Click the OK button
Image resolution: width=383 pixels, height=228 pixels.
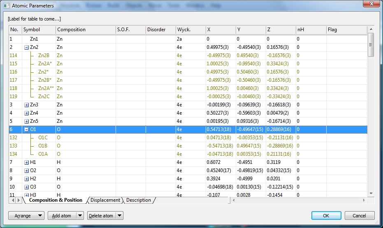(326, 216)
